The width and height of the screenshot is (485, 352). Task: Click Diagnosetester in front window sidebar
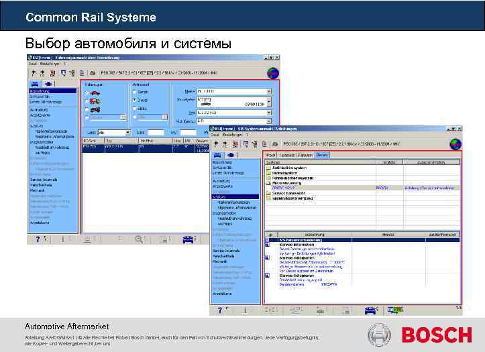[224, 213]
